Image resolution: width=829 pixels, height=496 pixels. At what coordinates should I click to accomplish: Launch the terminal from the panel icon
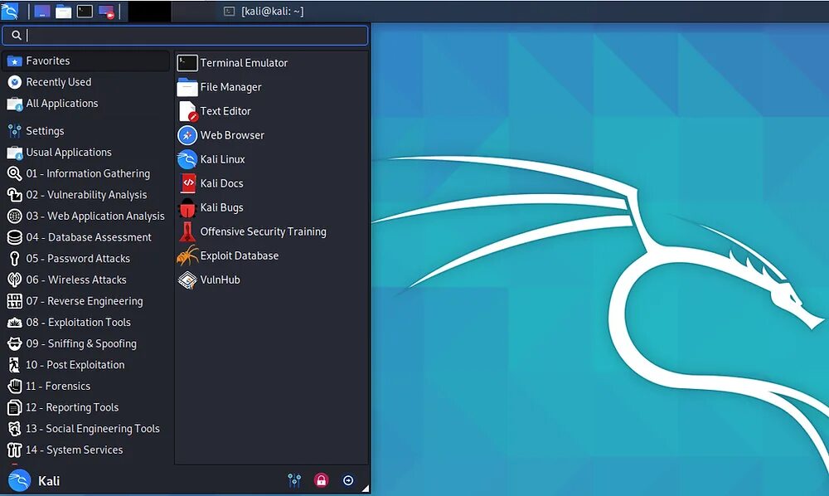coord(85,11)
